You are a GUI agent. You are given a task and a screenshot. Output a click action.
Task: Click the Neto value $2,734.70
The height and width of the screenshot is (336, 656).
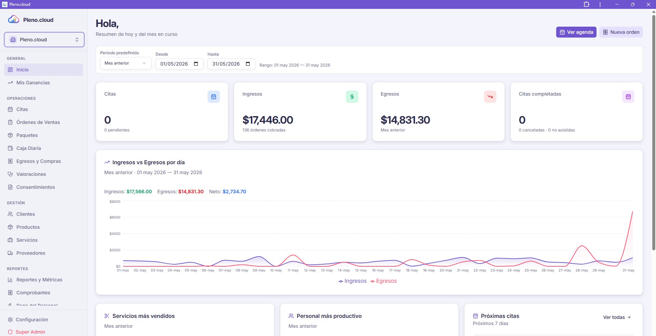click(235, 192)
